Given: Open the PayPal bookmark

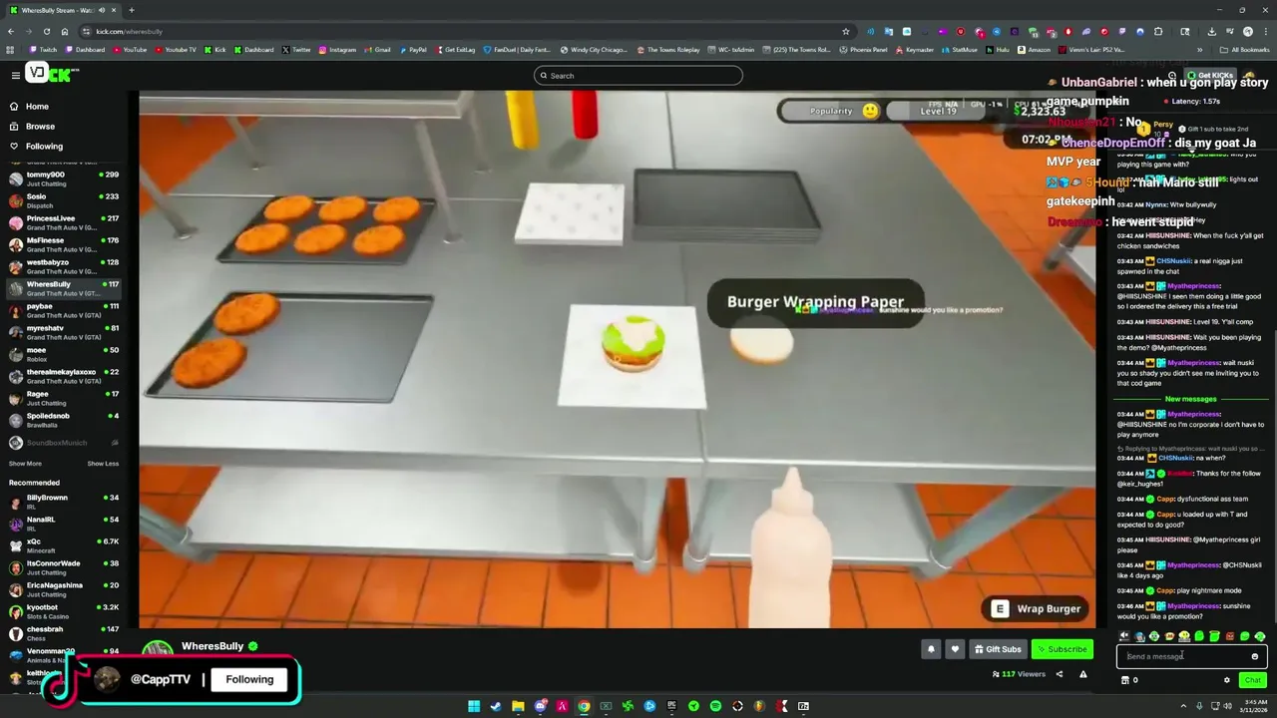Looking at the screenshot, I should (413, 50).
